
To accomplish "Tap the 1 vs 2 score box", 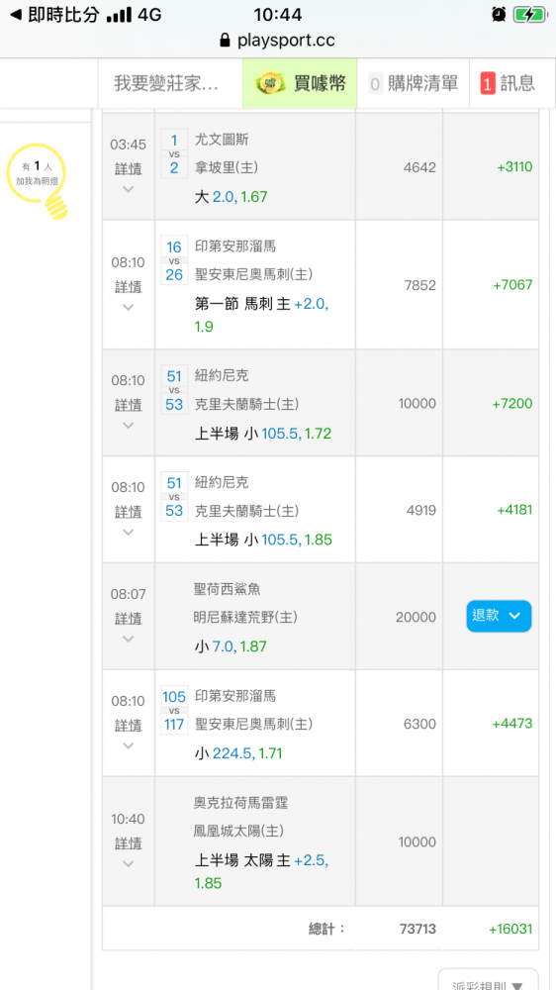I will [174, 154].
